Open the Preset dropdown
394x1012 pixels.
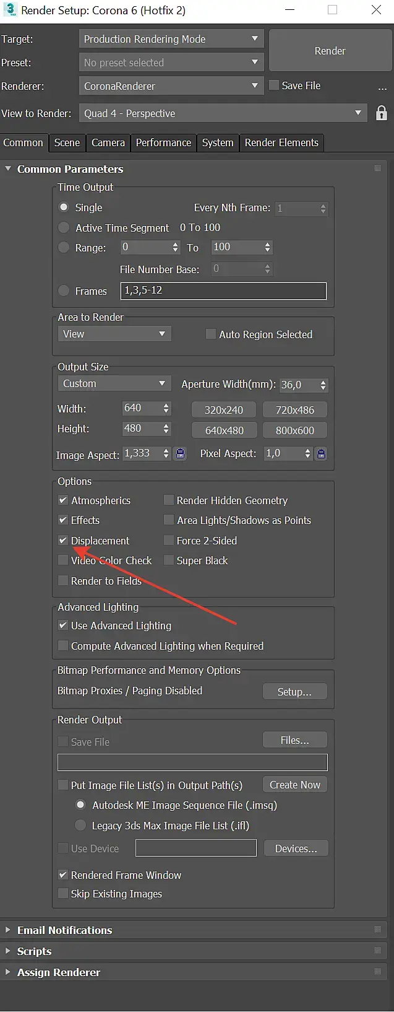point(171,63)
